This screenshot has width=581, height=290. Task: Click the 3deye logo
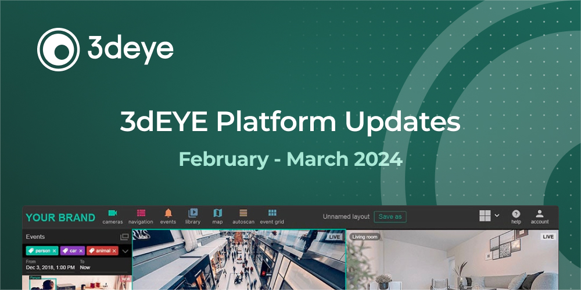click(105, 49)
